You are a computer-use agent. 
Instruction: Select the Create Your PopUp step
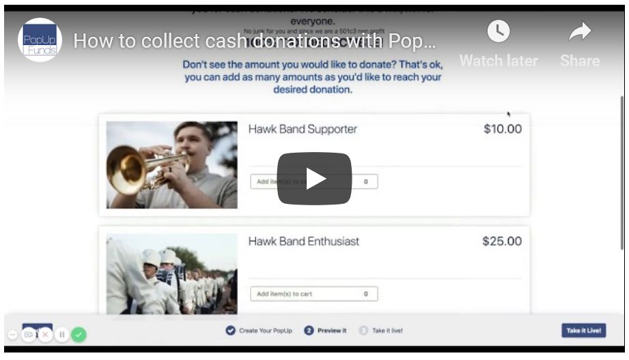(259, 331)
